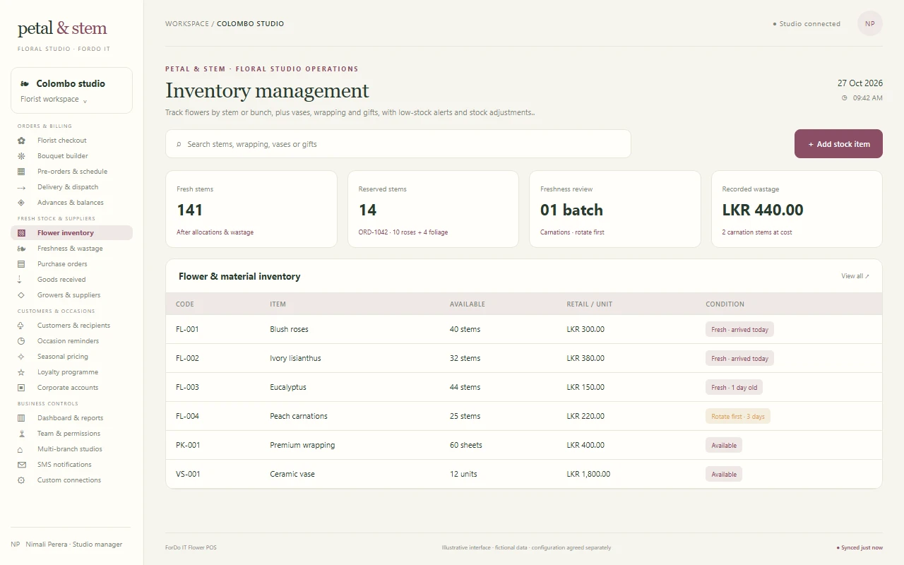The height and width of the screenshot is (565, 904).
Task: Click the Blush roses item name
Action: [289, 329]
